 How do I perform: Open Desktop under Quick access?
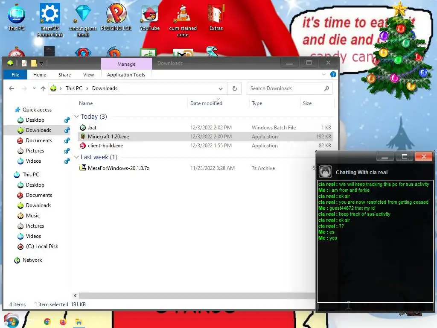pyautogui.click(x=35, y=120)
